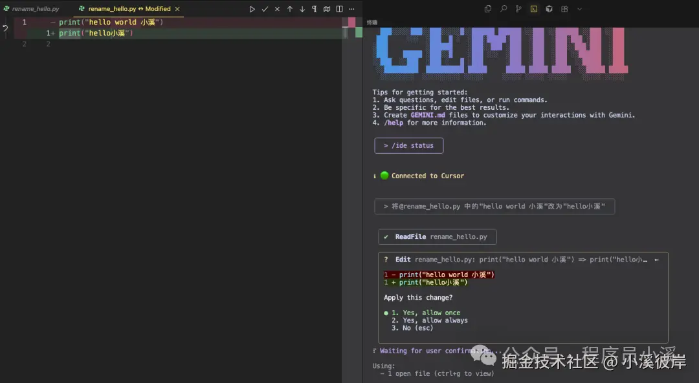Run the Python file with play icon
Viewport: 699px width, 383px height.
(x=252, y=9)
